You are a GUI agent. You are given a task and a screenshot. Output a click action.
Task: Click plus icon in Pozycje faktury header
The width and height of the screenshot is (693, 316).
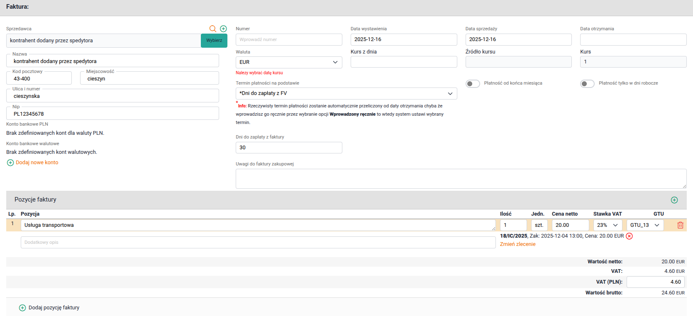(674, 200)
